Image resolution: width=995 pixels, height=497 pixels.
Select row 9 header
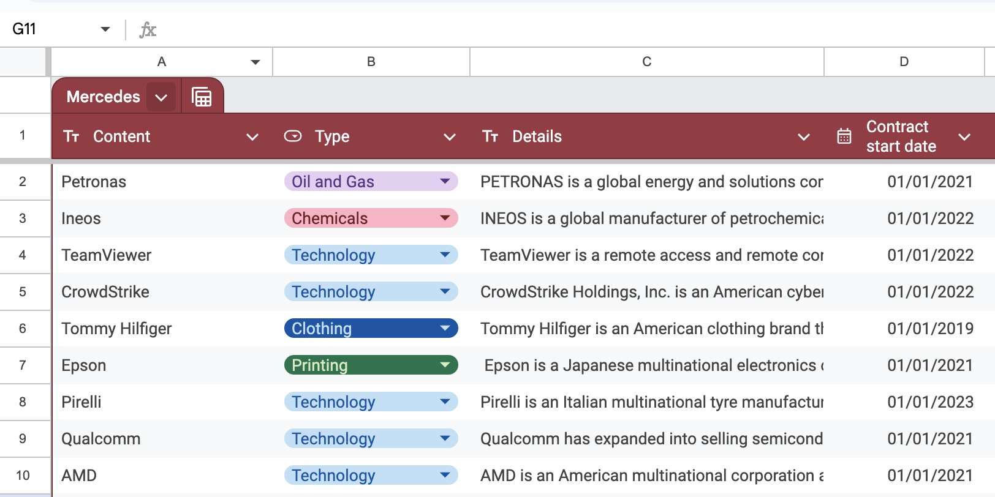(23, 439)
